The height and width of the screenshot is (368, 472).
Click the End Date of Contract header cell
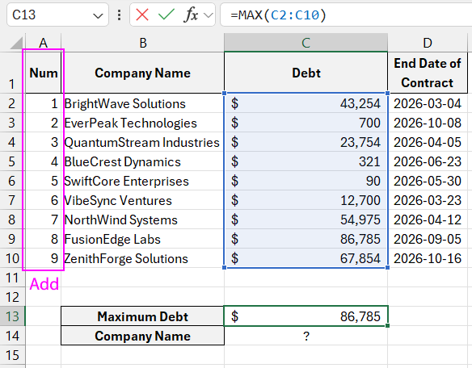(x=428, y=73)
